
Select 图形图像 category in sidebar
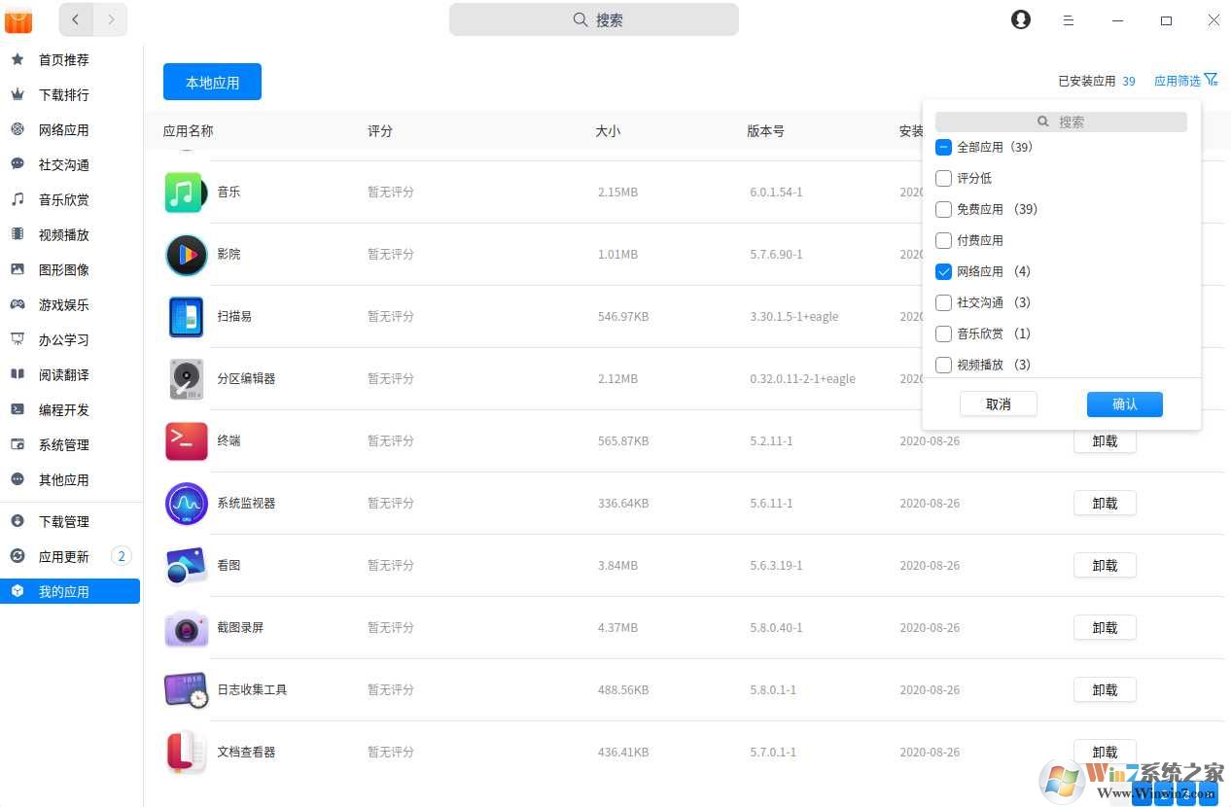point(64,269)
